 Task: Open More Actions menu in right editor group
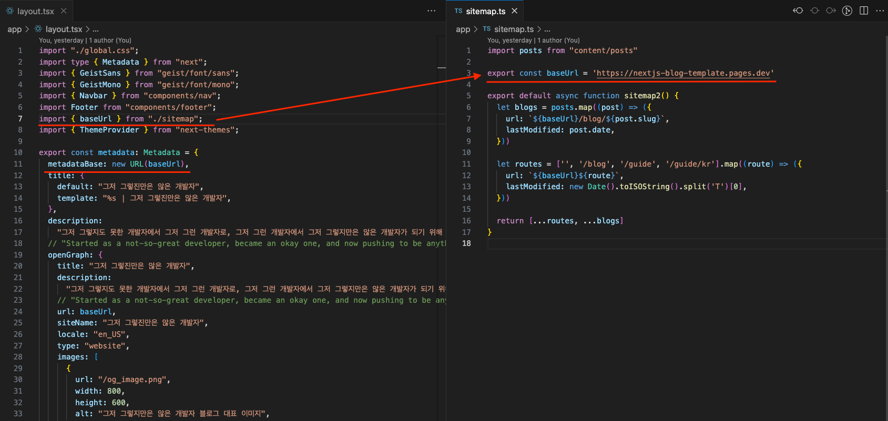880,11
